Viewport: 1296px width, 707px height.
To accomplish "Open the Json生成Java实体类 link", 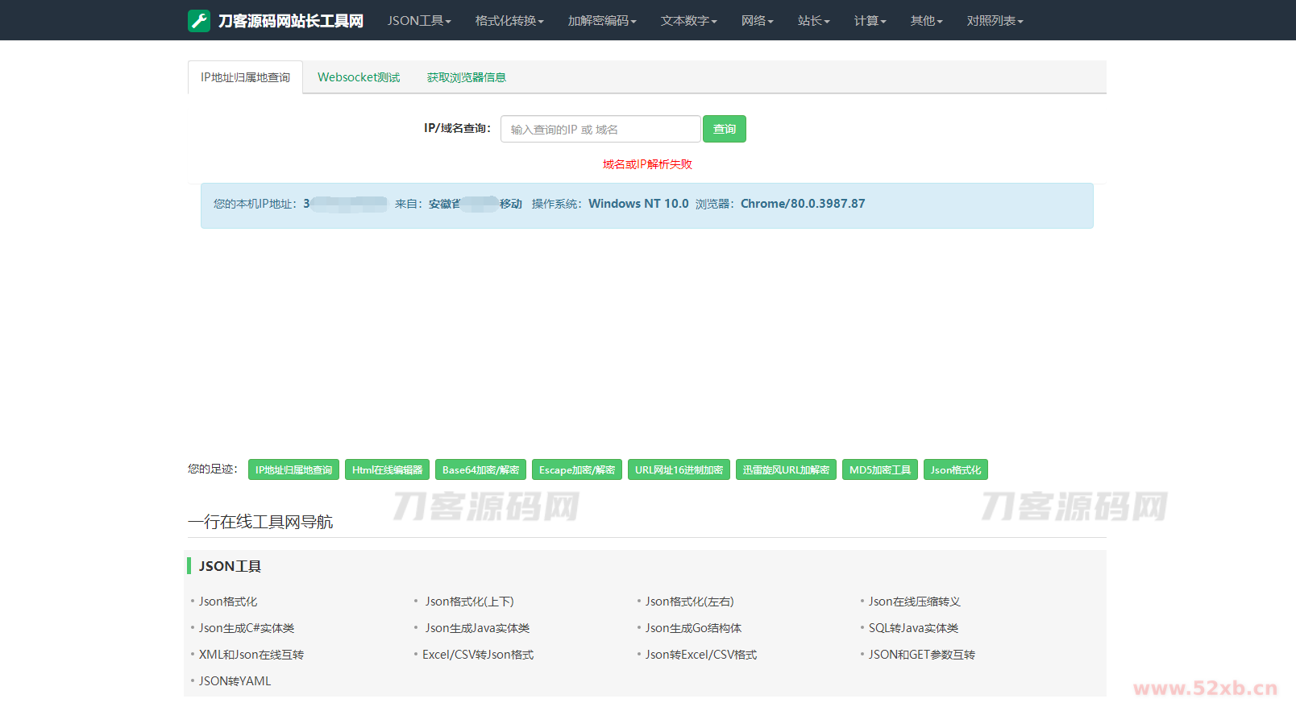I will 477,628.
